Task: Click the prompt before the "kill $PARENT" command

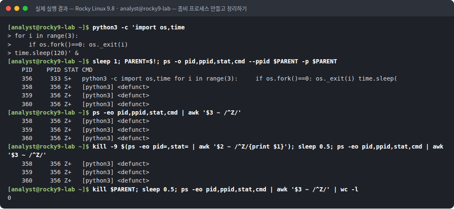Action: click(x=48, y=190)
